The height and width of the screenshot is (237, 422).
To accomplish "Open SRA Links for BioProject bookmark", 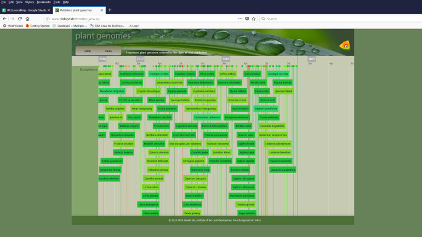I will (x=107, y=26).
